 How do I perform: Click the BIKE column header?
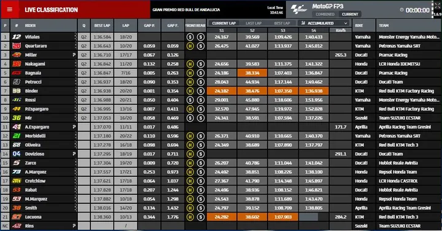pos(363,25)
